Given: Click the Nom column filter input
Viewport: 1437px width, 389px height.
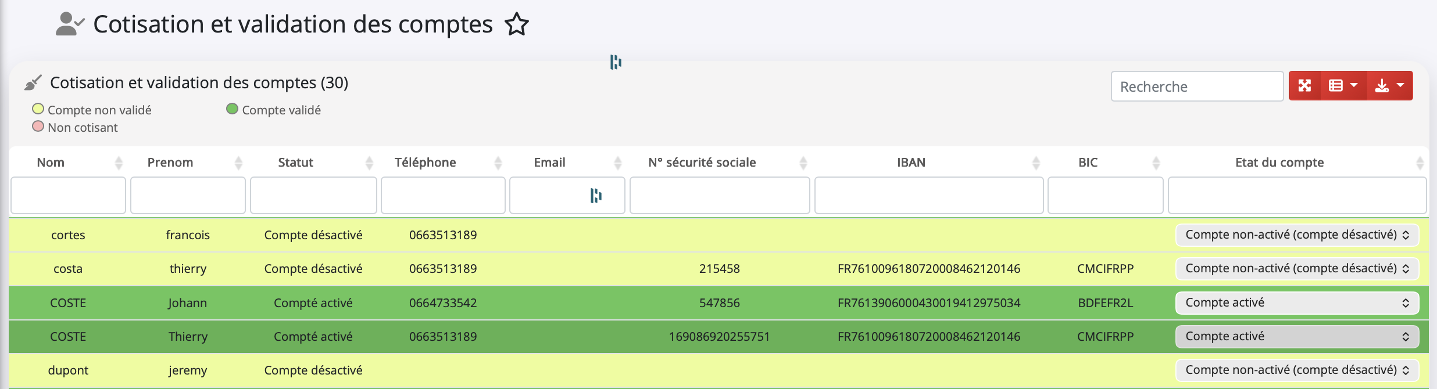Looking at the screenshot, I should point(68,196).
